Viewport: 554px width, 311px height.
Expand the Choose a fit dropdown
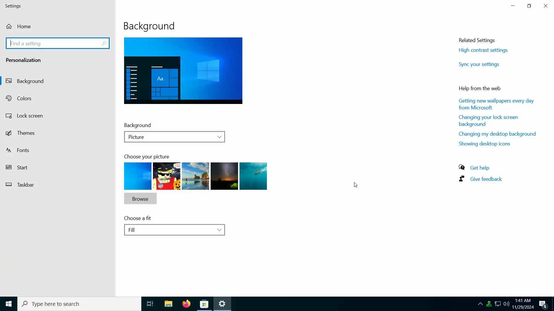click(x=174, y=230)
